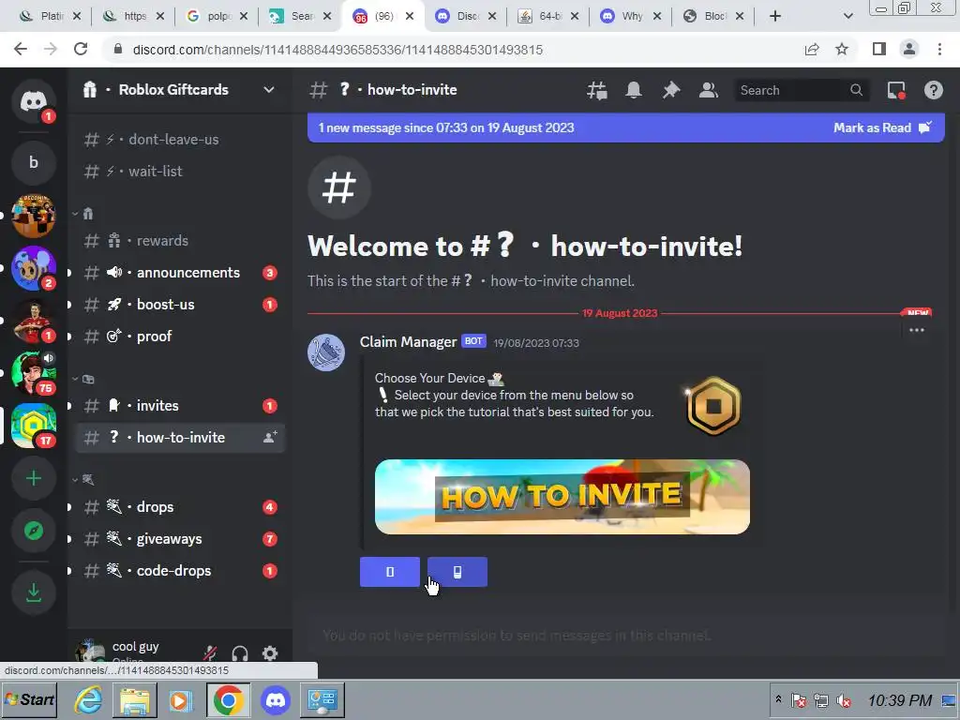This screenshot has width=960, height=720.
Task: Click Mark as Read in new message bar
Action: [882, 127]
